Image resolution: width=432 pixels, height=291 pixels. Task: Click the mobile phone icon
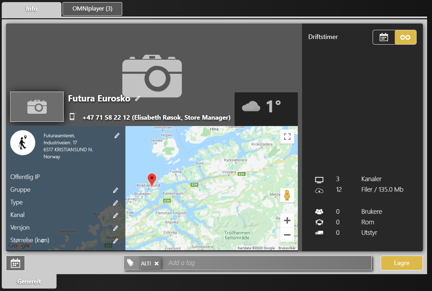click(73, 117)
